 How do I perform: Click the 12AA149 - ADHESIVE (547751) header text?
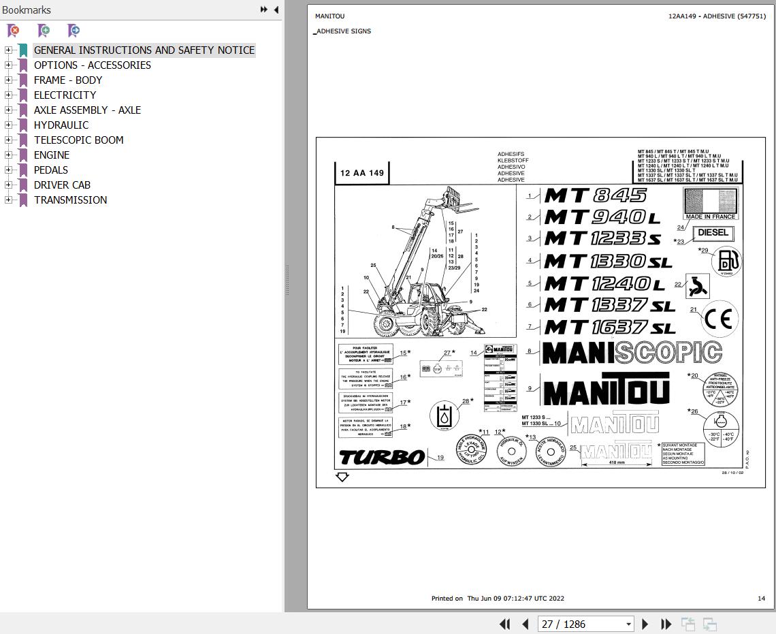pos(717,16)
